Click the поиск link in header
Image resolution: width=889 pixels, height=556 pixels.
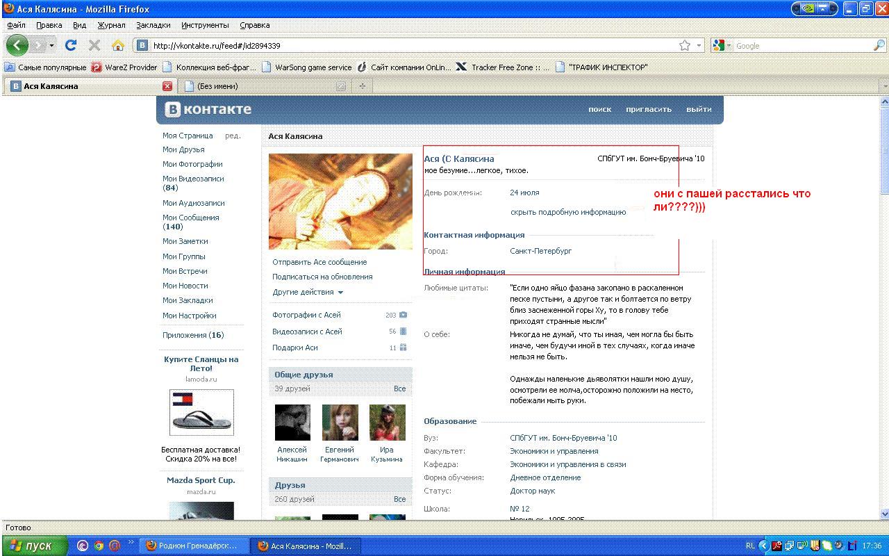pos(599,109)
